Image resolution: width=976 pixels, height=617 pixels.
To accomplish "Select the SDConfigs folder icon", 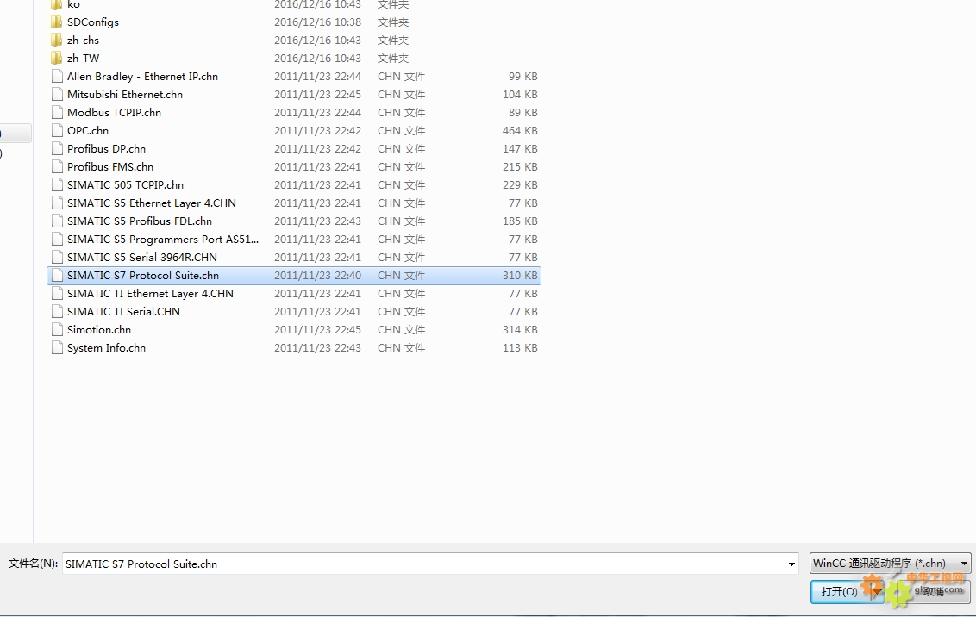I will [57, 22].
